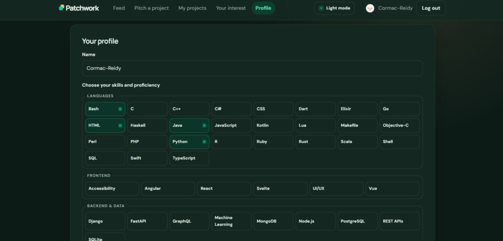Select the Angular frontend skill
Viewport: 503px width, 241px height.
[x=168, y=189]
